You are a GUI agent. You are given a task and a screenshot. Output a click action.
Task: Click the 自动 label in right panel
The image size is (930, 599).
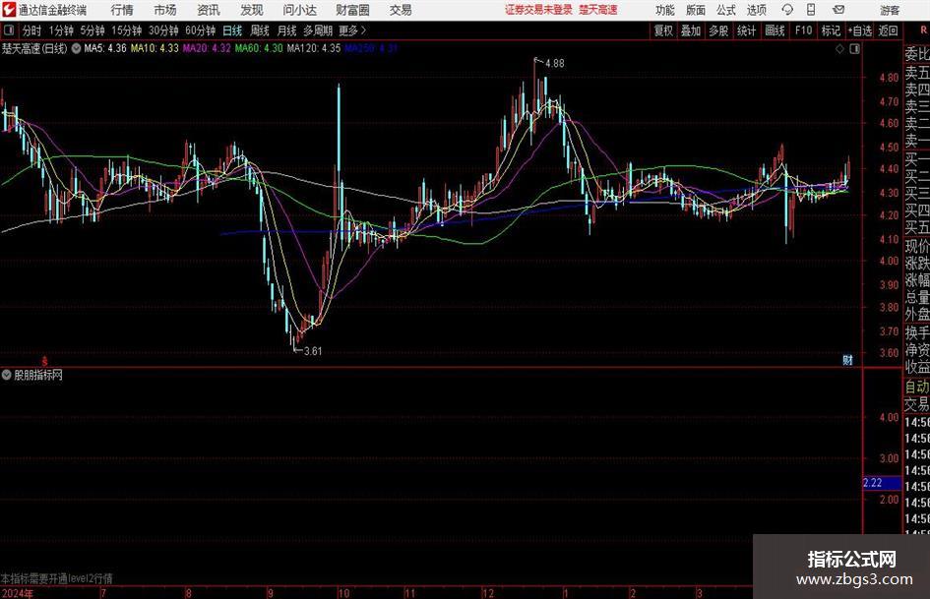pyautogui.click(x=917, y=387)
